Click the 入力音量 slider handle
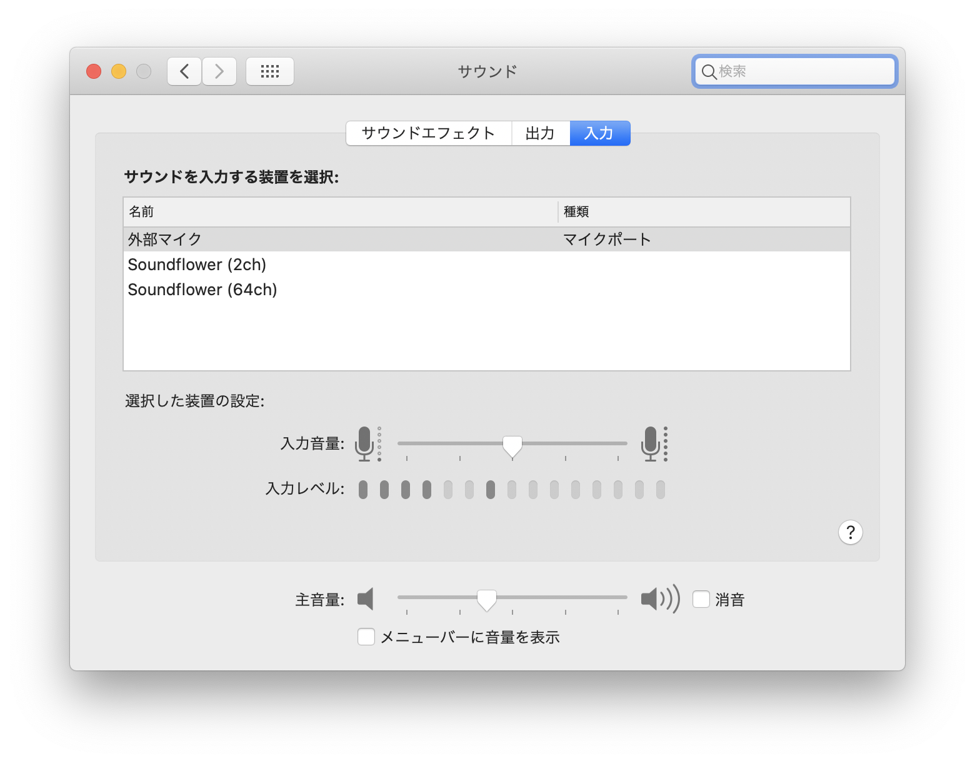This screenshot has width=975, height=763. (512, 445)
